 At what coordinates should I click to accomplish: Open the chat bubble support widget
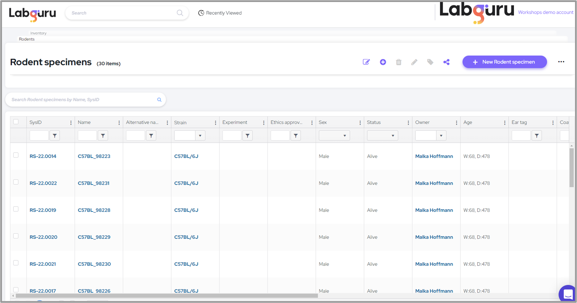tap(568, 294)
